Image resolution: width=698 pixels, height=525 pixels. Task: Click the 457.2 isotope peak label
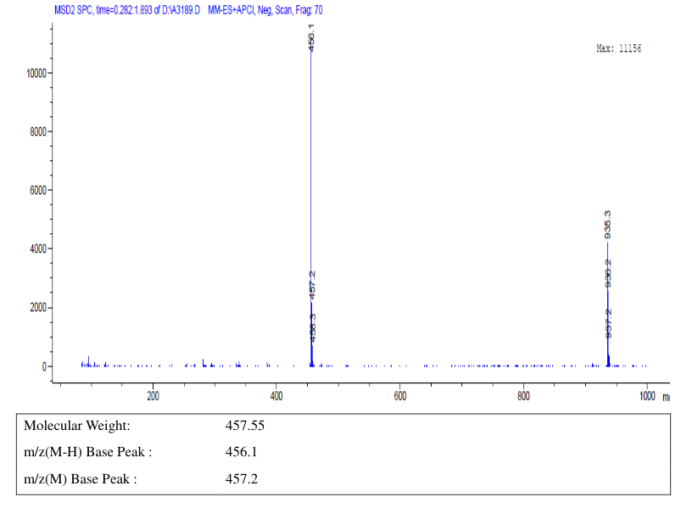click(x=312, y=285)
